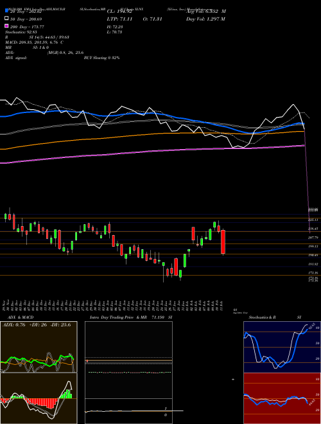Image resolution: width=321 pixels, height=424 pixels.
Task: Click the 181.82 price axis label
Action: point(313,264)
